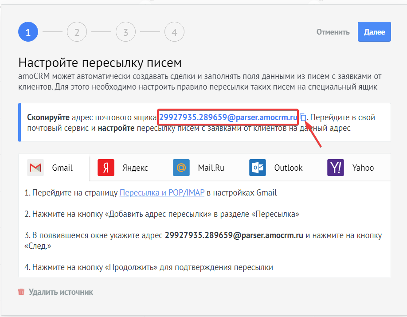
Task: Click the Outlook logo icon
Action: click(258, 168)
